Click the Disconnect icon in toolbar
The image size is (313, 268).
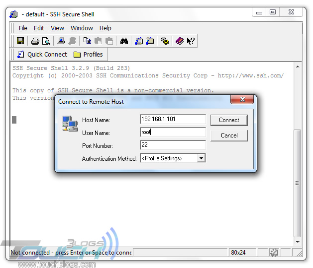[x=72, y=41]
